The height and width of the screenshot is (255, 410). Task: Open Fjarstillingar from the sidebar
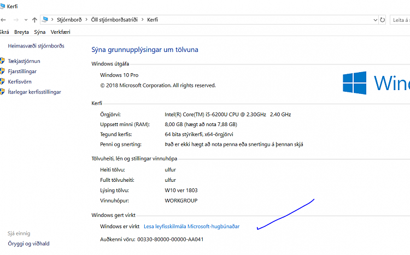pyautogui.click(x=22, y=72)
